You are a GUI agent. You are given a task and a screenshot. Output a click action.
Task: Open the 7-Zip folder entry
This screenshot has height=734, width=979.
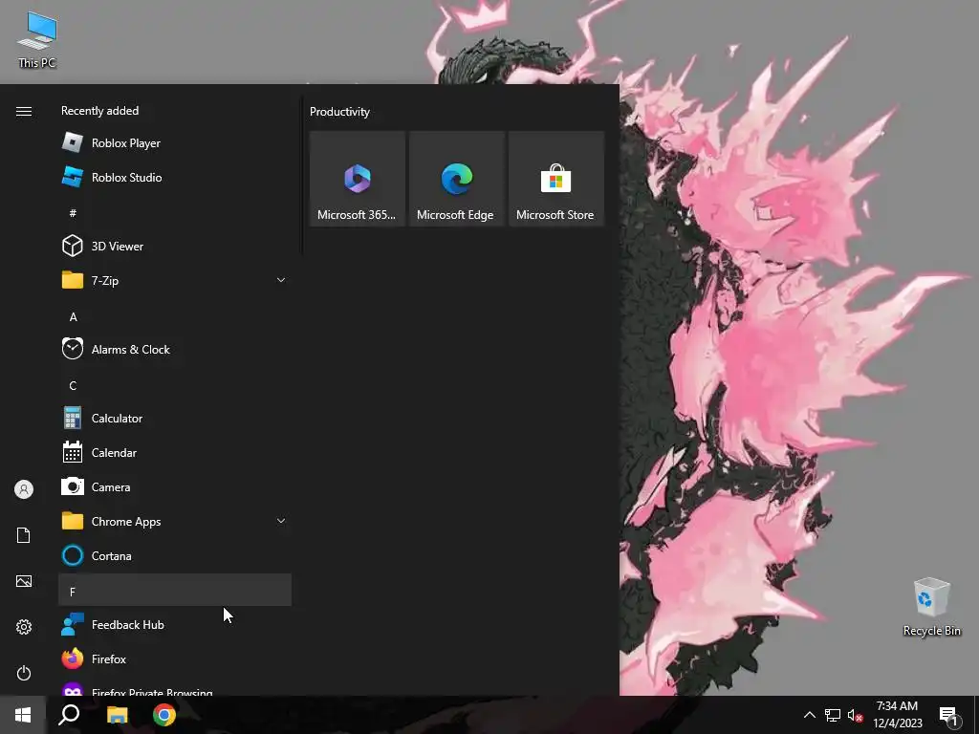tap(175, 280)
